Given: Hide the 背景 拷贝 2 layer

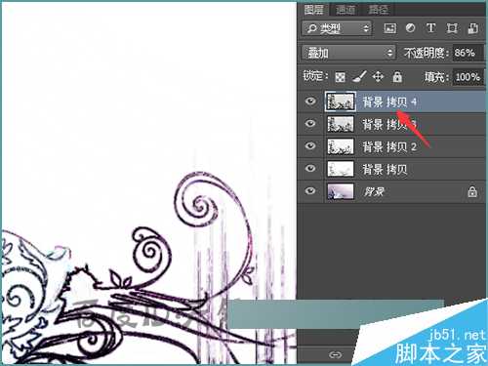Looking at the screenshot, I should tap(310, 145).
